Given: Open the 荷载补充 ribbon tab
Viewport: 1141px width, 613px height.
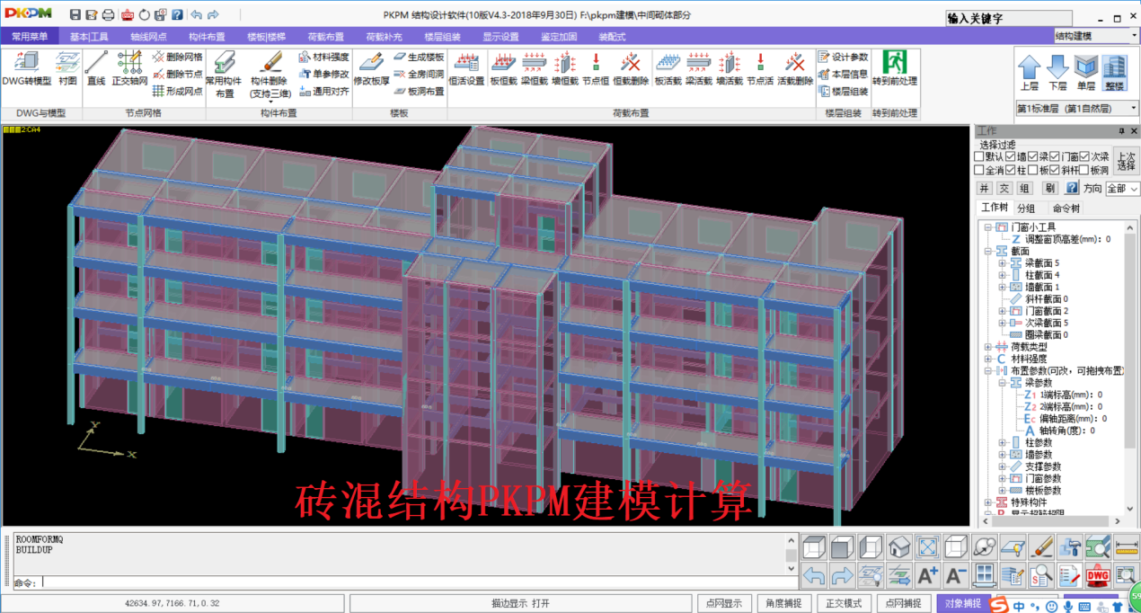Looking at the screenshot, I should coord(384,37).
